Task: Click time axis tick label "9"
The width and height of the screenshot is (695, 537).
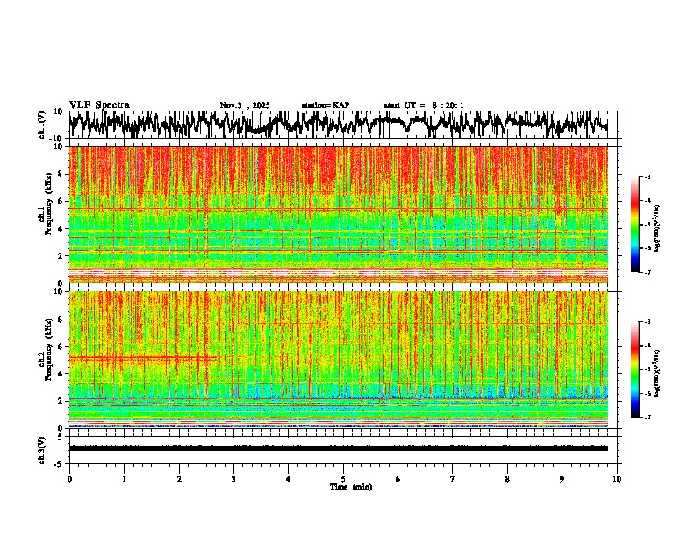Action: 562,479
